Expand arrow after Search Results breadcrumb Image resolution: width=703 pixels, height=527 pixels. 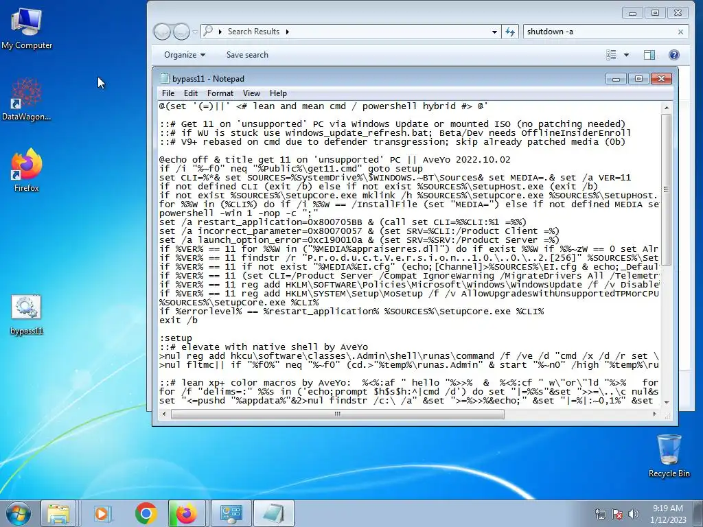pyautogui.click(x=288, y=32)
